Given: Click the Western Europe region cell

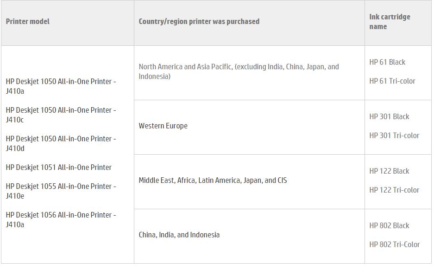Looking at the screenshot, I should pos(163,126).
